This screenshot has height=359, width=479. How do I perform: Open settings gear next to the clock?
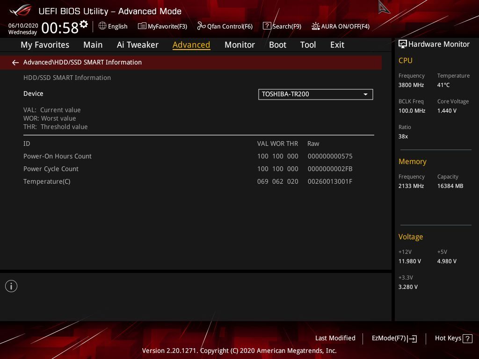[84, 24]
